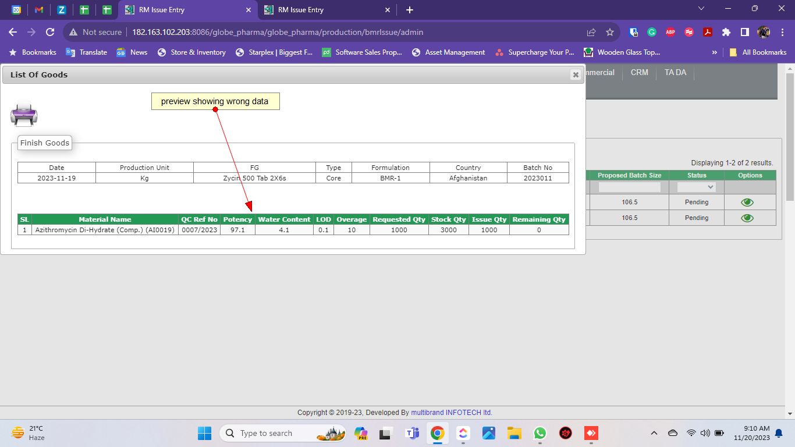Click the Windows Start button
Image resolution: width=795 pixels, height=447 pixels.
[x=204, y=433]
